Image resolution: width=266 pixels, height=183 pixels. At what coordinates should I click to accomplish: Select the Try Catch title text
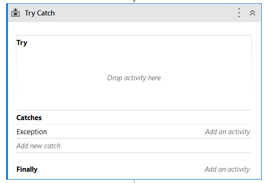[40, 13]
